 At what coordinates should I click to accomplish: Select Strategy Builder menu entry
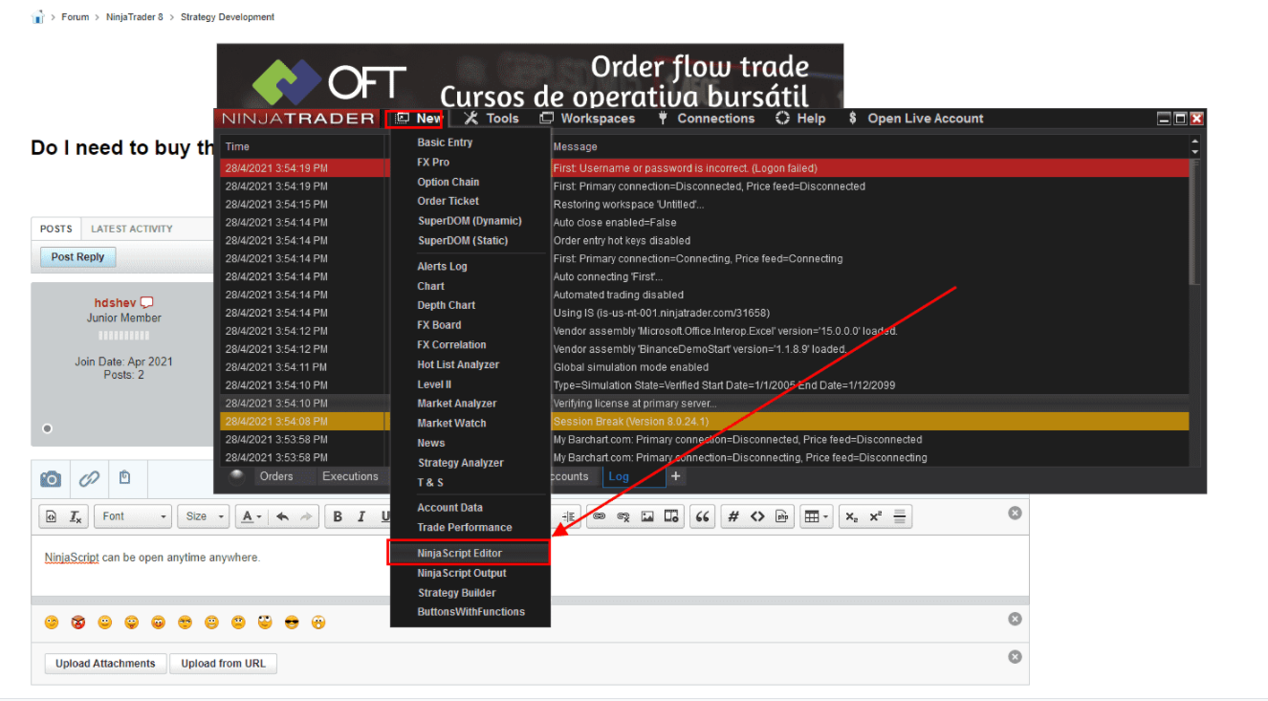pos(470,593)
